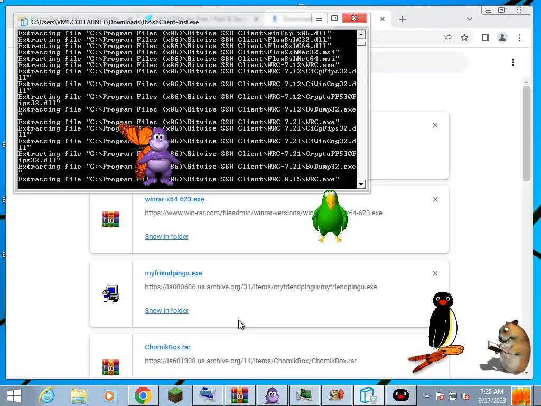
Task: Toggle Chrome side panel icon
Action: click(x=486, y=38)
